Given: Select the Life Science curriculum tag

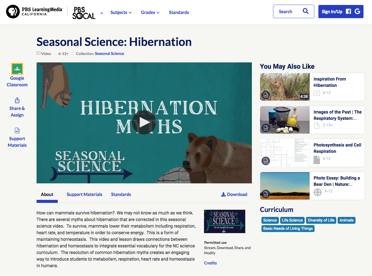Looking at the screenshot, I should (x=292, y=220).
